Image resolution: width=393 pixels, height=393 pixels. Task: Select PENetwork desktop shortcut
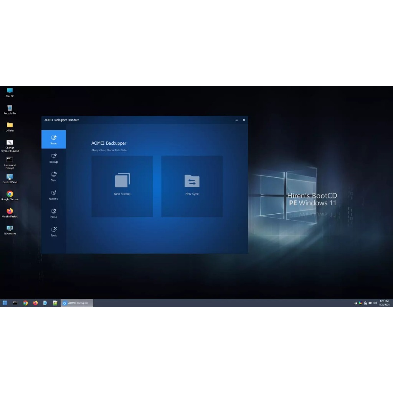point(10,230)
